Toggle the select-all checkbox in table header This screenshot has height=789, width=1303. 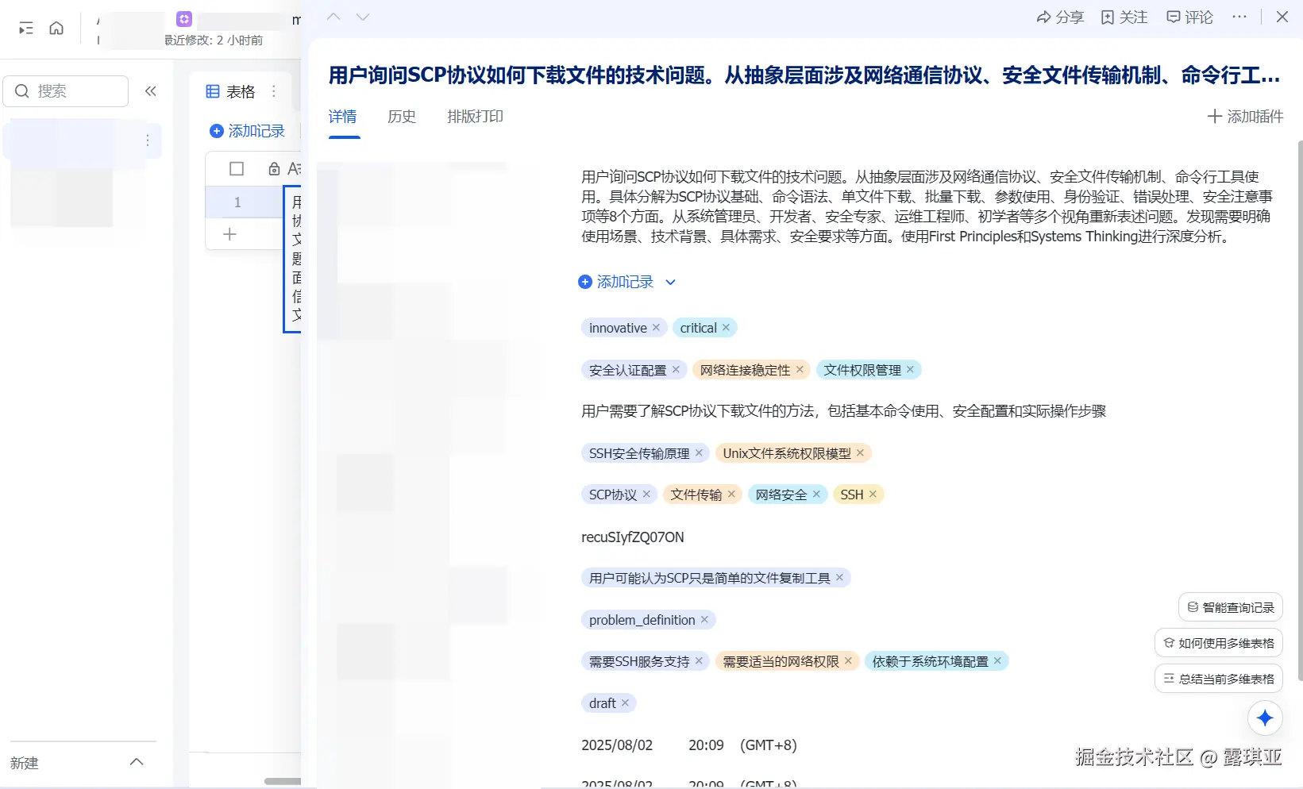click(237, 169)
